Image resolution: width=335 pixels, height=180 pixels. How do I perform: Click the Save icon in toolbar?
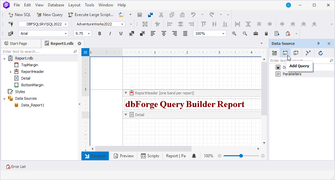click(140, 15)
